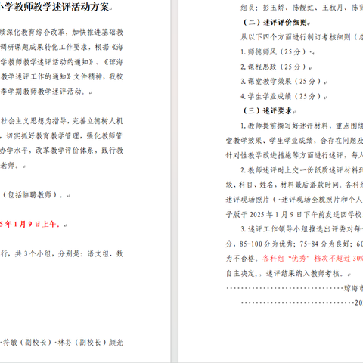This screenshot has width=363, height=363.
Task: Click text '符敏（副校长）'
Action: click(27, 343)
